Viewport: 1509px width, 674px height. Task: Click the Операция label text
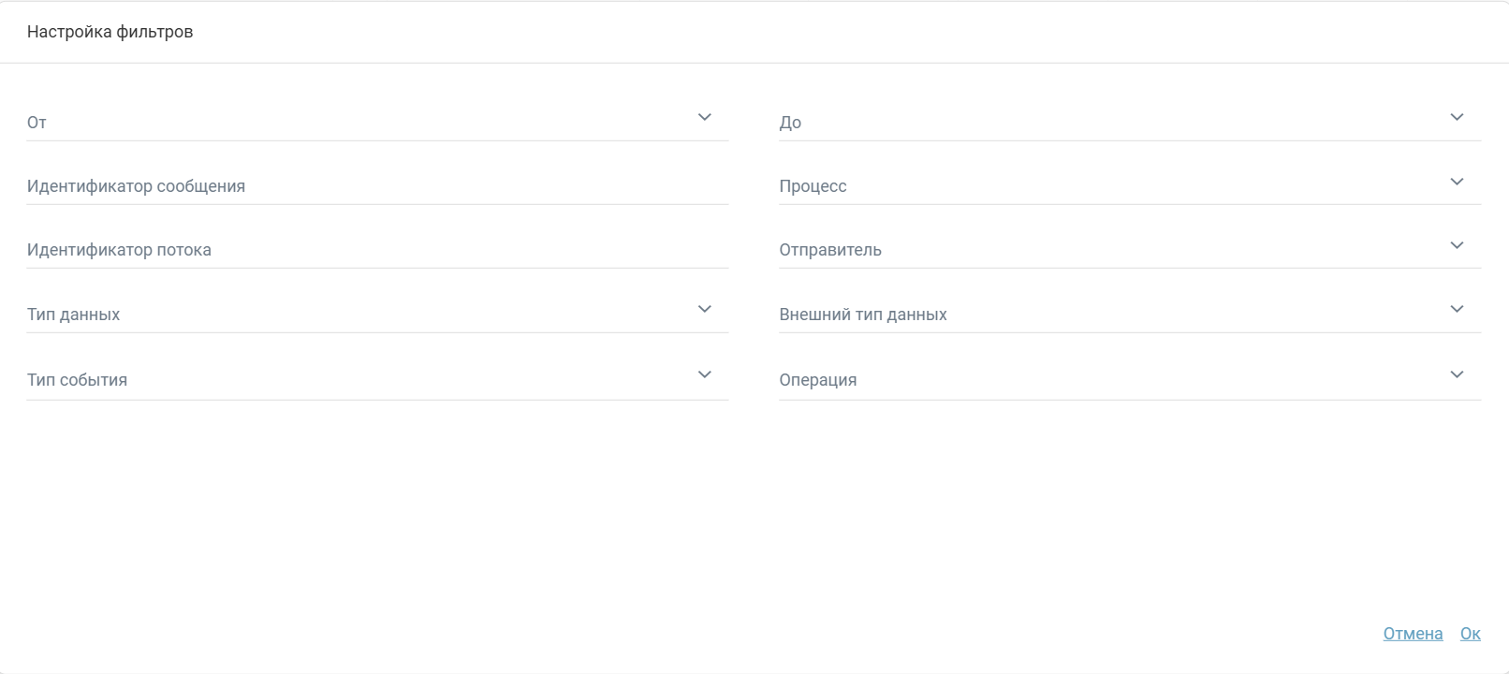pos(817,380)
